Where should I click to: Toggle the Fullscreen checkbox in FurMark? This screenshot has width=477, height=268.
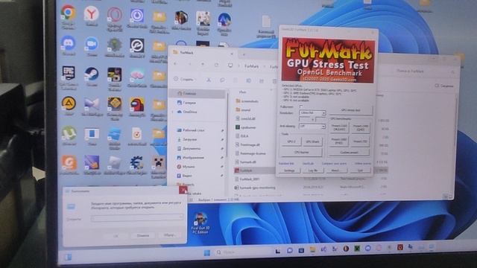(x=301, y=106)
